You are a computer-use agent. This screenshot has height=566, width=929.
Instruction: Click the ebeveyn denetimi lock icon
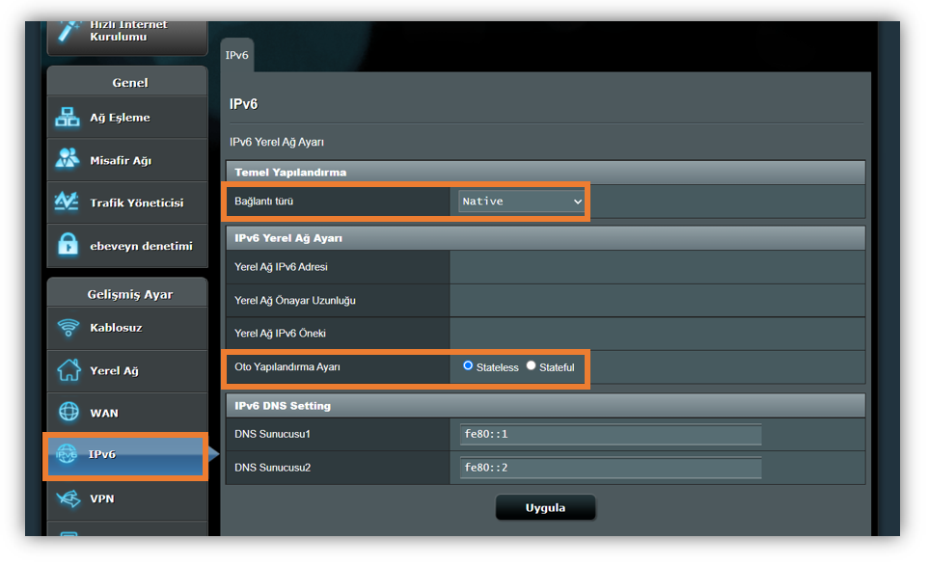[x=68, y=246]
